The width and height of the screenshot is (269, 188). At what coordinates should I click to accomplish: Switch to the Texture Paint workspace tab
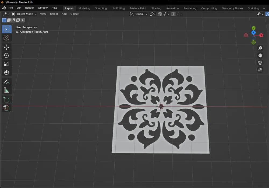pyautogui.click(x=138, y=8)
